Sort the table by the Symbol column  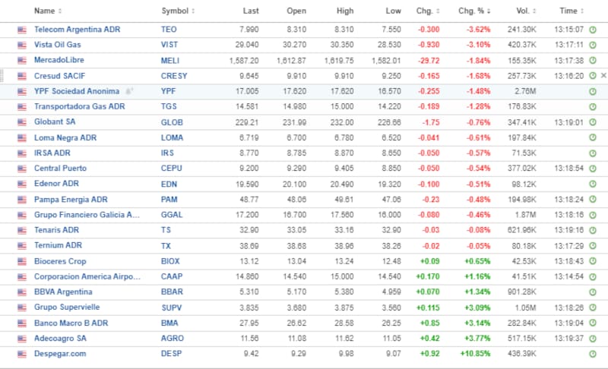click(x=177, y=11)
